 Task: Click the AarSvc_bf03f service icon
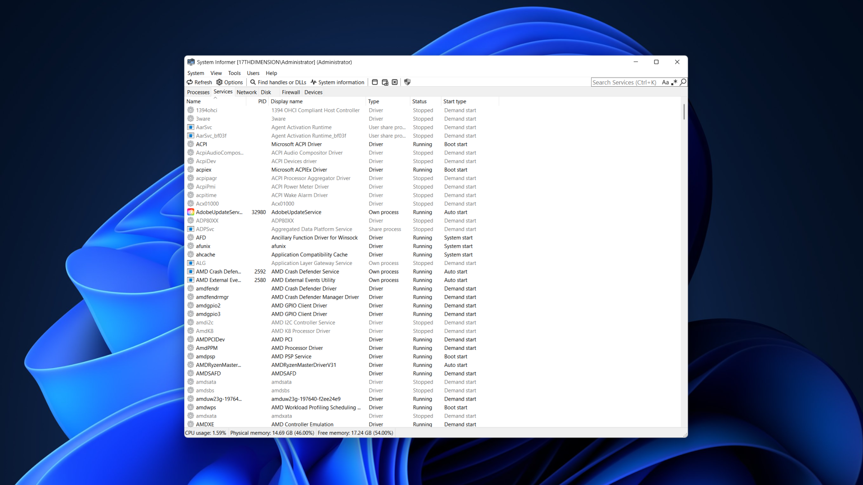point(191,136)
